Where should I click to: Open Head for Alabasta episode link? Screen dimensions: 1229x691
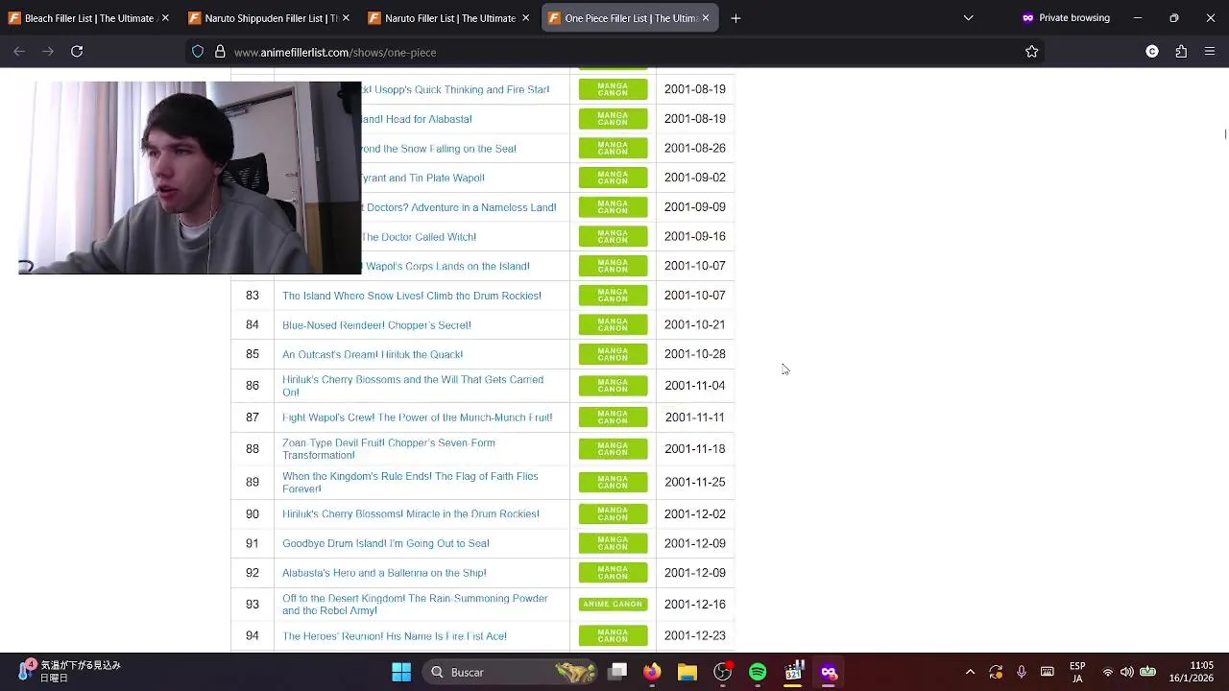point(417,119)
